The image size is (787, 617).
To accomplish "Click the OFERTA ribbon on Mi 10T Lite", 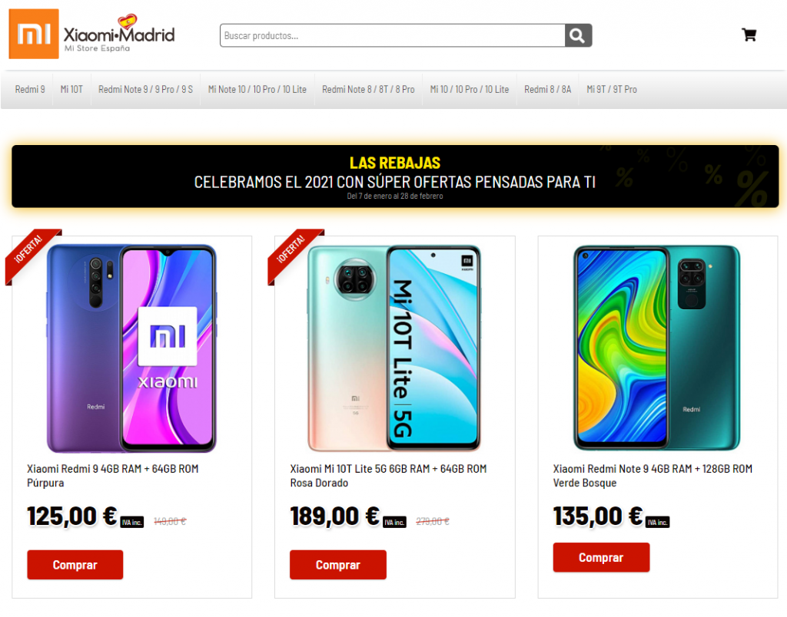I will click(x=294, y=255).
